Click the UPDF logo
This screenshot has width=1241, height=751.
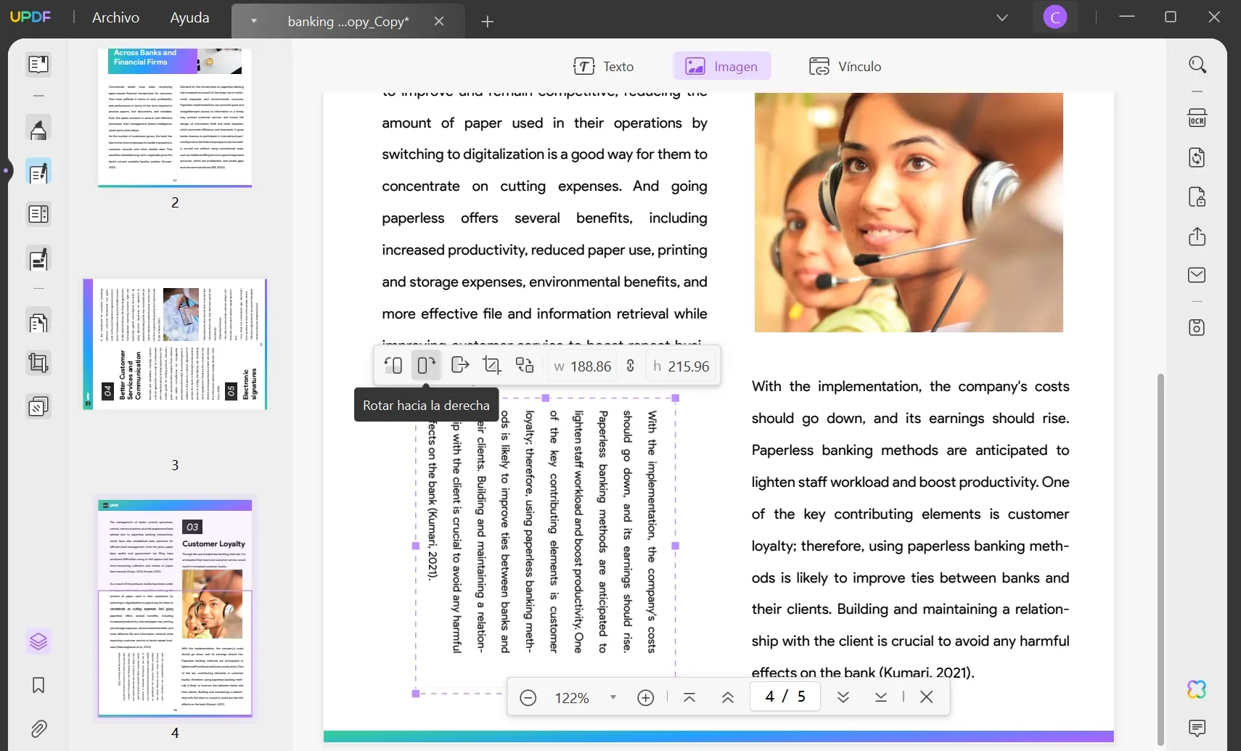[30, 17]
